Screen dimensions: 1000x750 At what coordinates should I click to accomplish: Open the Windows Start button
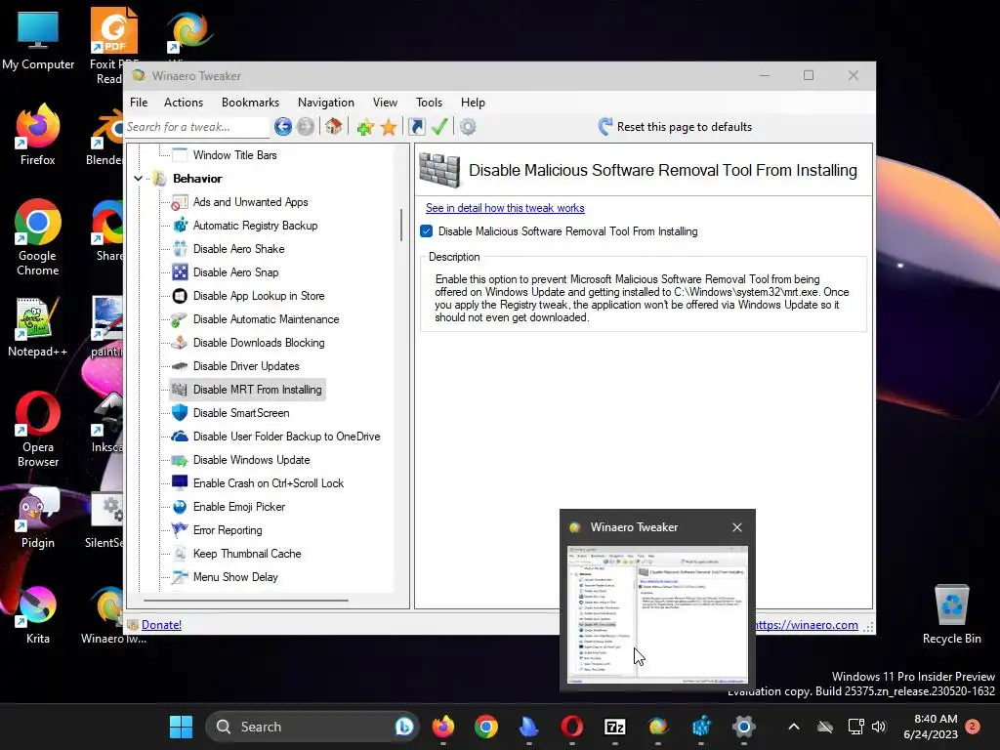(x=181, y=727)
